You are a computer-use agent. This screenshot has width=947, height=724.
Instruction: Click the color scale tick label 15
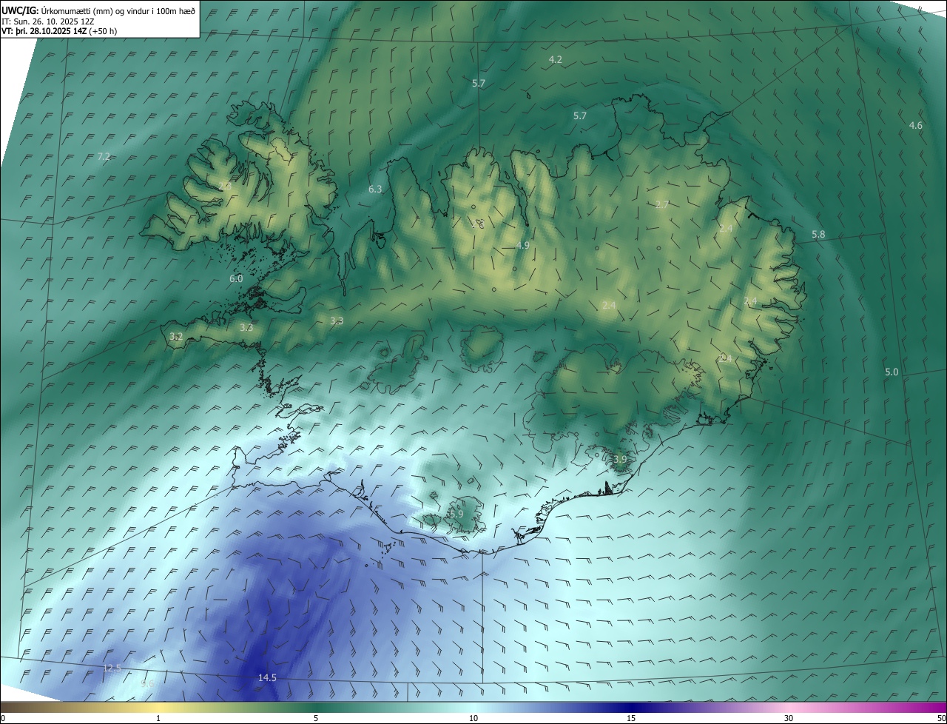pyautogui.click(x=631, y=718)
